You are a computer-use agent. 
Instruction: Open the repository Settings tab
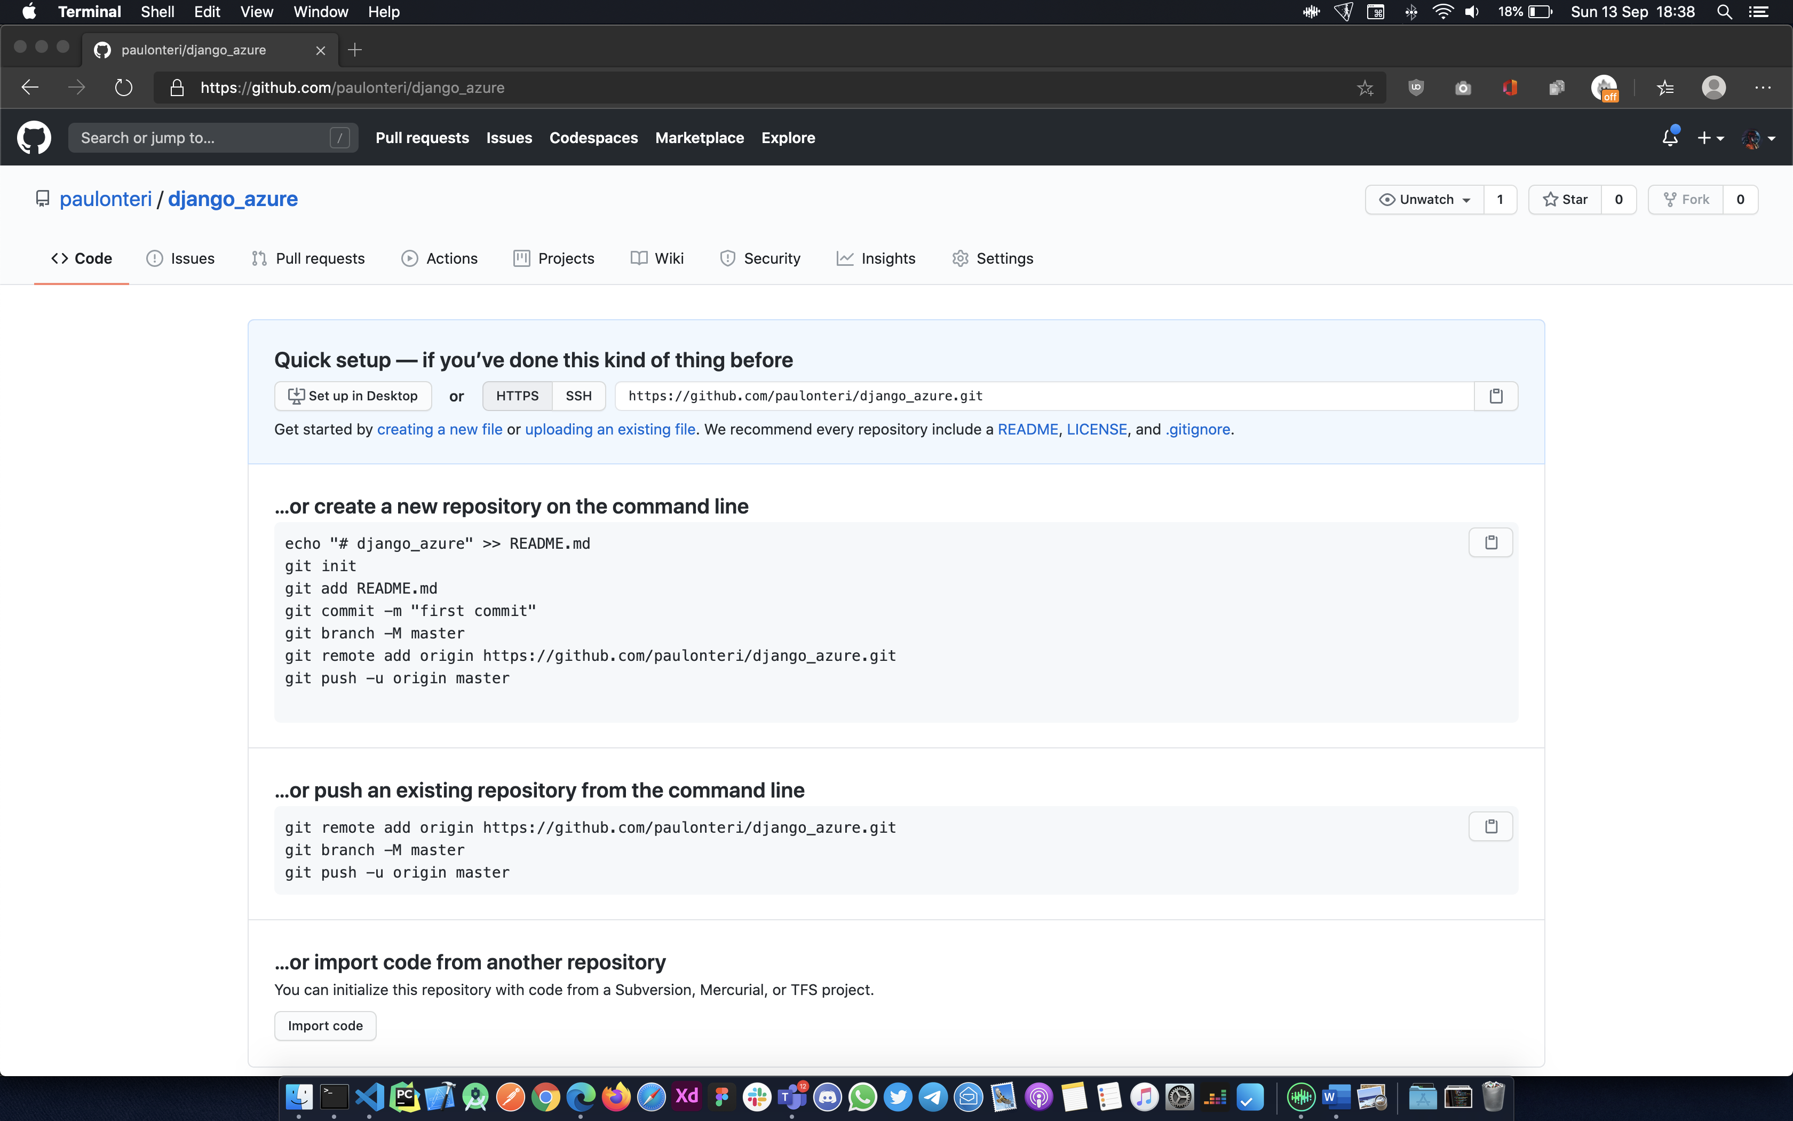coord(993,259)
